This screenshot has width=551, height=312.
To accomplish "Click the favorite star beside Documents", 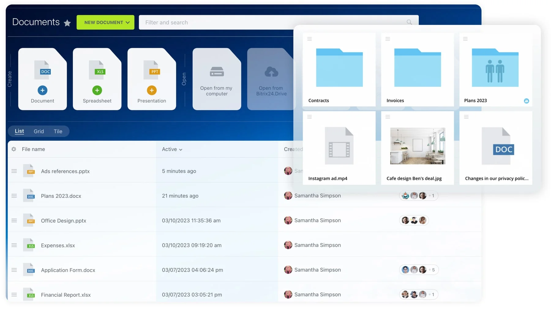I will point(67,23).
